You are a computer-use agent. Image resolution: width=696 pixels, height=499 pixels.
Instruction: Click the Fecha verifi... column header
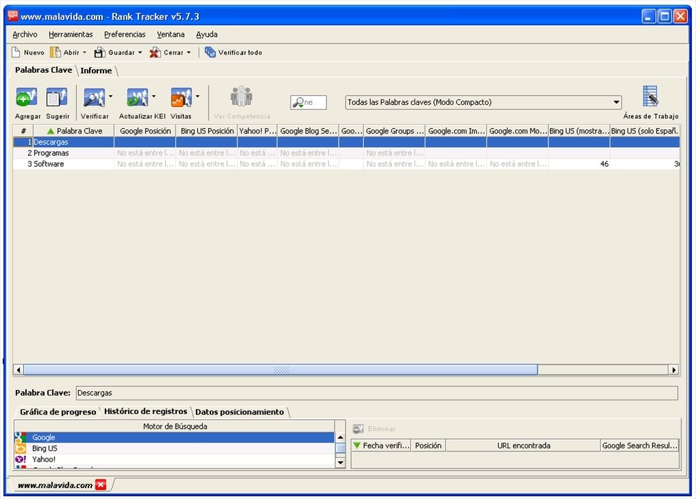pyautogui.click(x=381, y=445)
